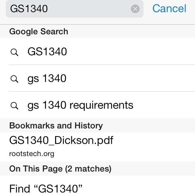
Task: Cancel the search
Action: click(169, 9)
